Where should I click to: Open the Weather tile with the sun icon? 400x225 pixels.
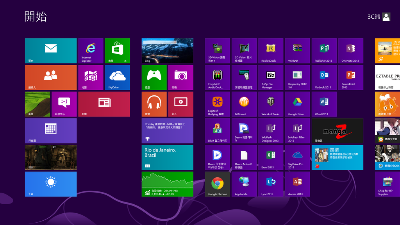tap(51, 184)
